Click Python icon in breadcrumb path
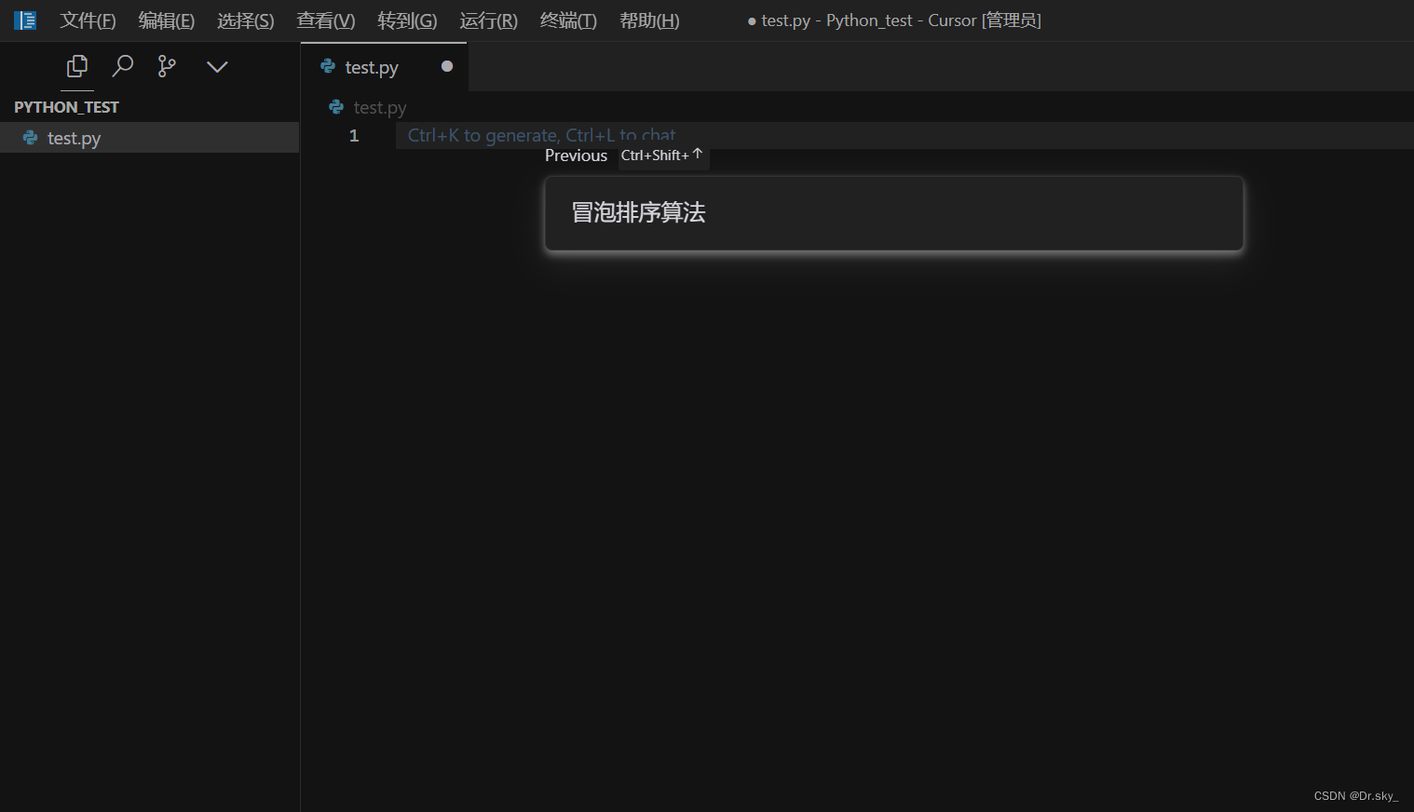The height and width of the screenshot is (812, 1414). coord(336,107)
